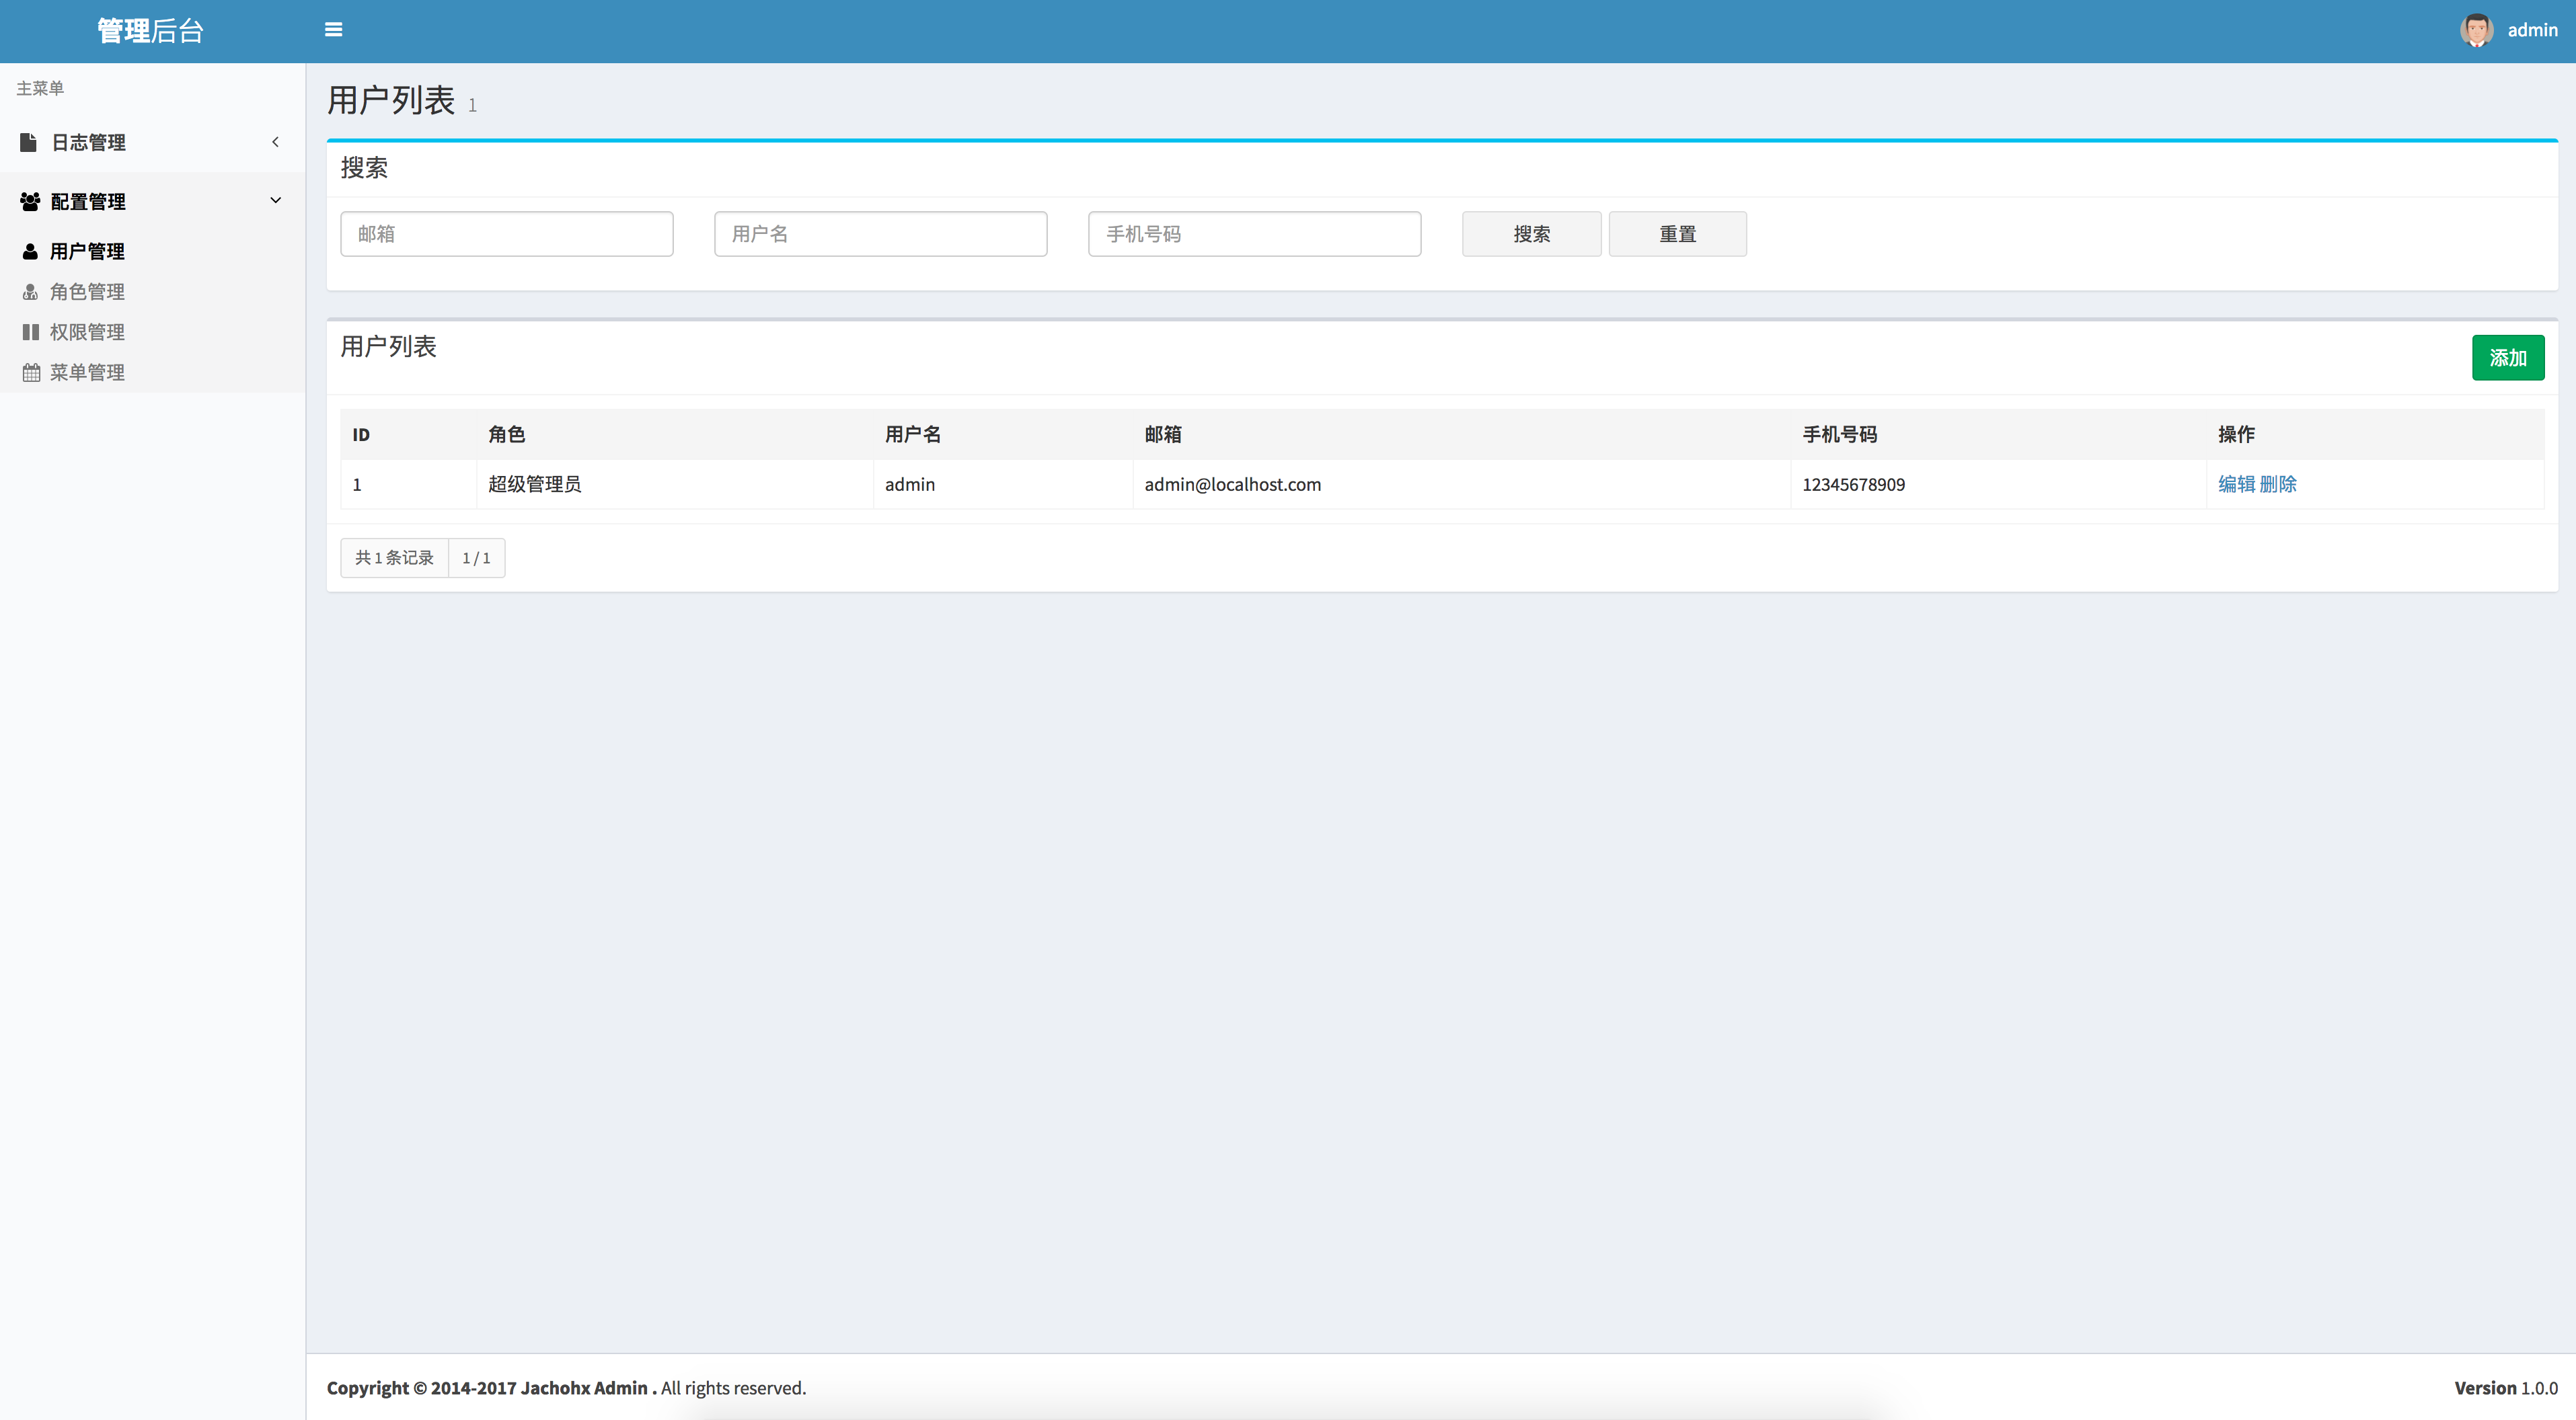Expand the 日志管理 menu chevron
The height and width of the screenshot is (1420, 2576).
pos(275,142)
